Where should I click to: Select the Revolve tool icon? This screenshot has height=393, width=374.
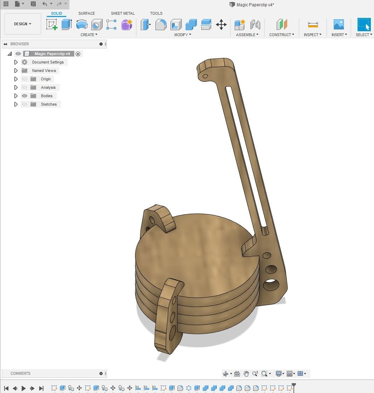(x=82, y=25)
